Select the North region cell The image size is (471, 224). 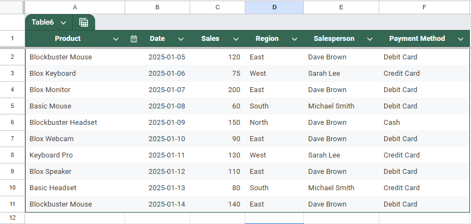point(274,123)
